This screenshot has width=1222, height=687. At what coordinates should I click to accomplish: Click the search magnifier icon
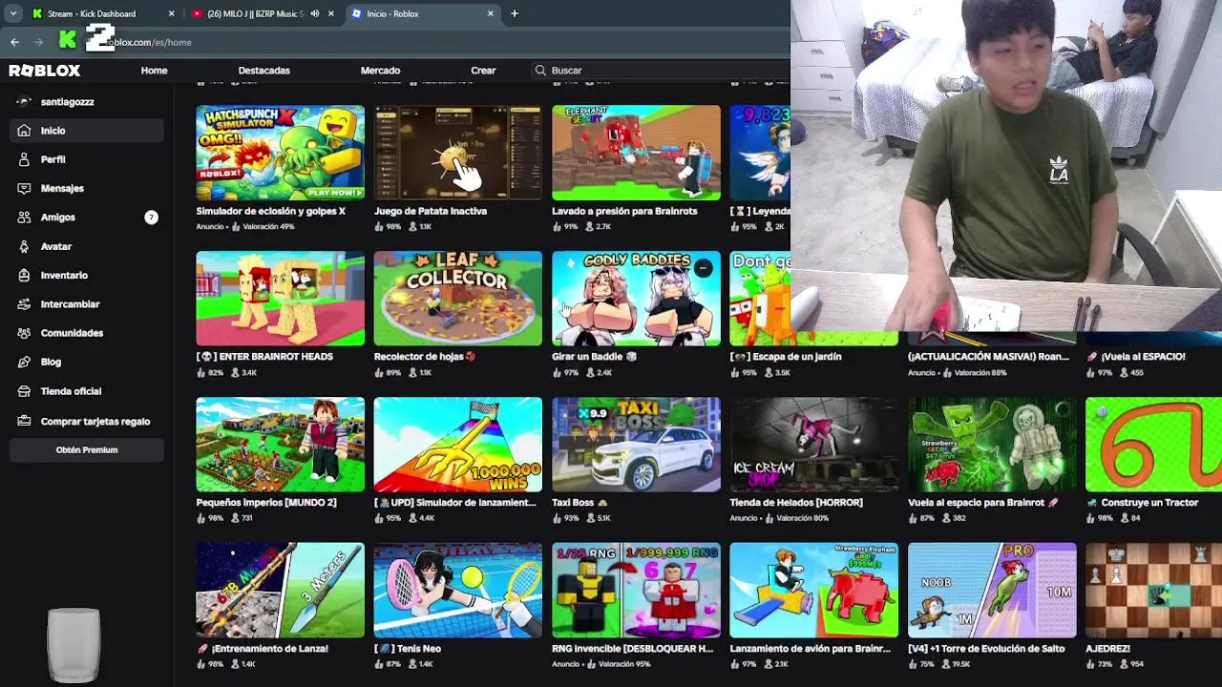[540, 71]
